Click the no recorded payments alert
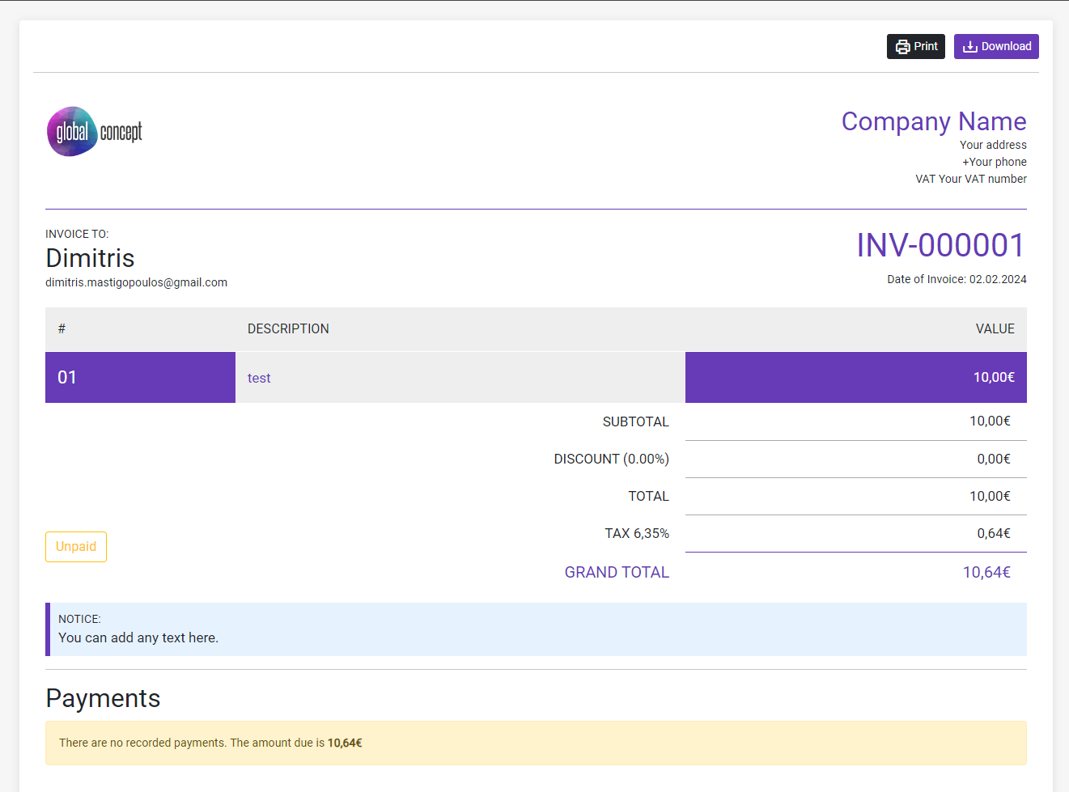The image size is (1069, 792). [536, 743]
